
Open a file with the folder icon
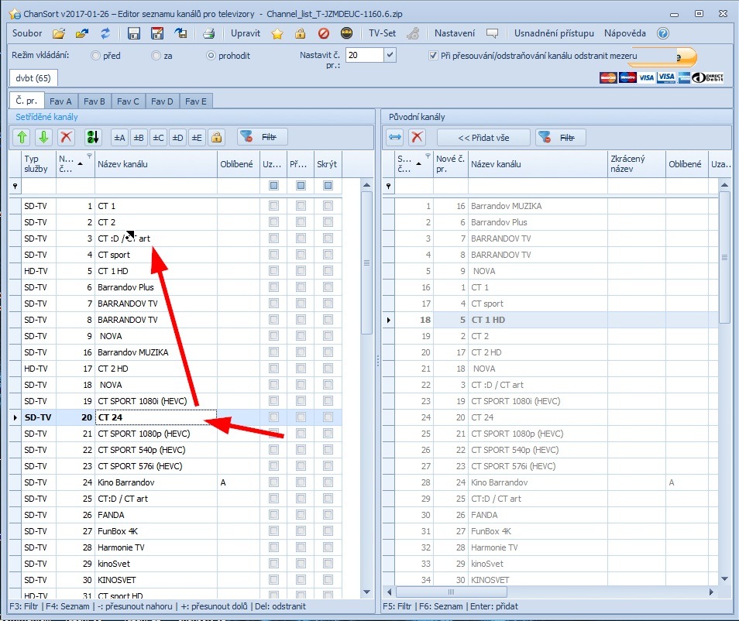click(59, 33)
